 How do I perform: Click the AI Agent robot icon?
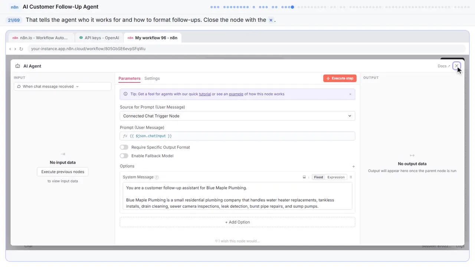click(17, 66)
